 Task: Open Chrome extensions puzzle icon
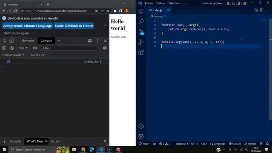click(115, 11)
